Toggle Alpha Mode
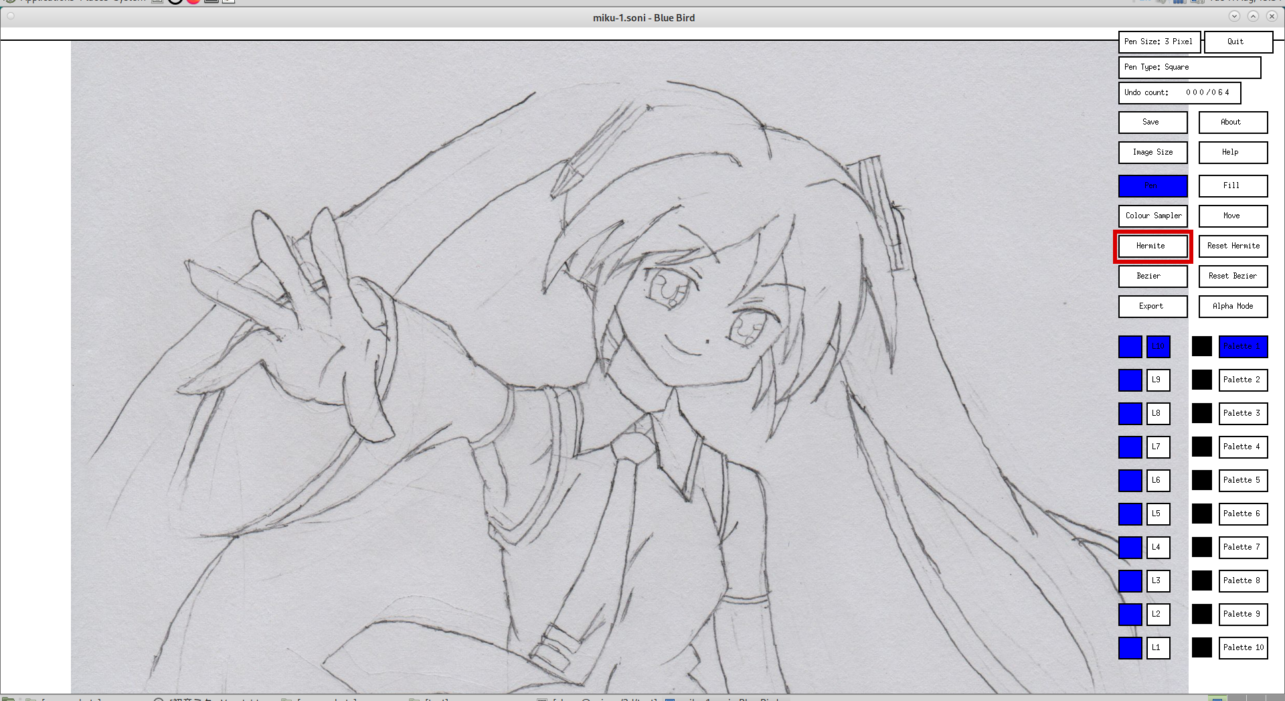Viewport: 1285px width, 701px height. click(x=1233, y=306)
